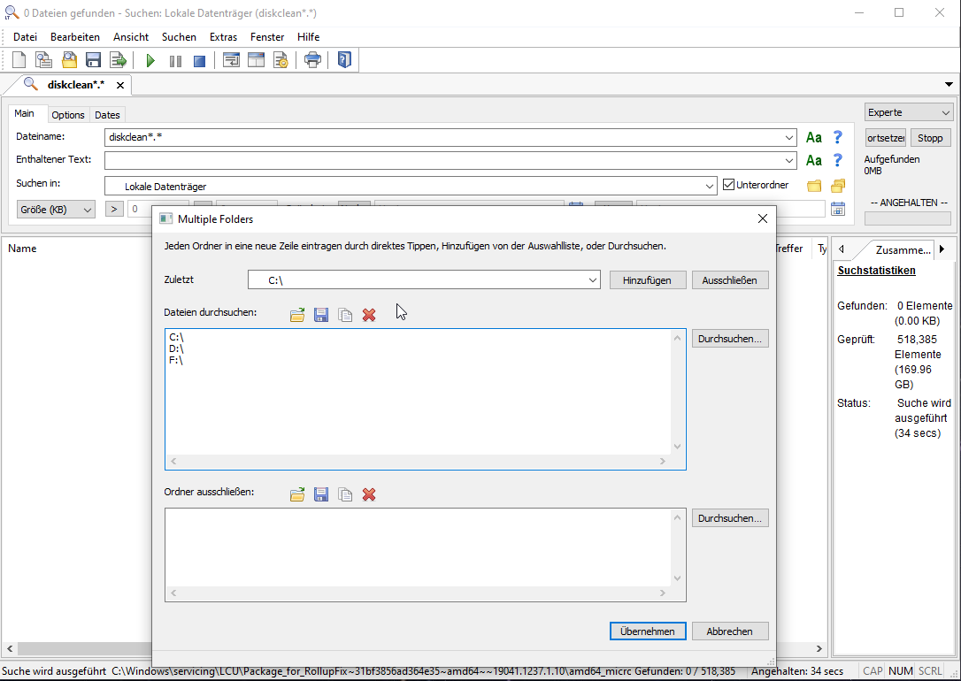Open the Help book toolbar icon
The image size is (961, 681).
coord(344,60)
